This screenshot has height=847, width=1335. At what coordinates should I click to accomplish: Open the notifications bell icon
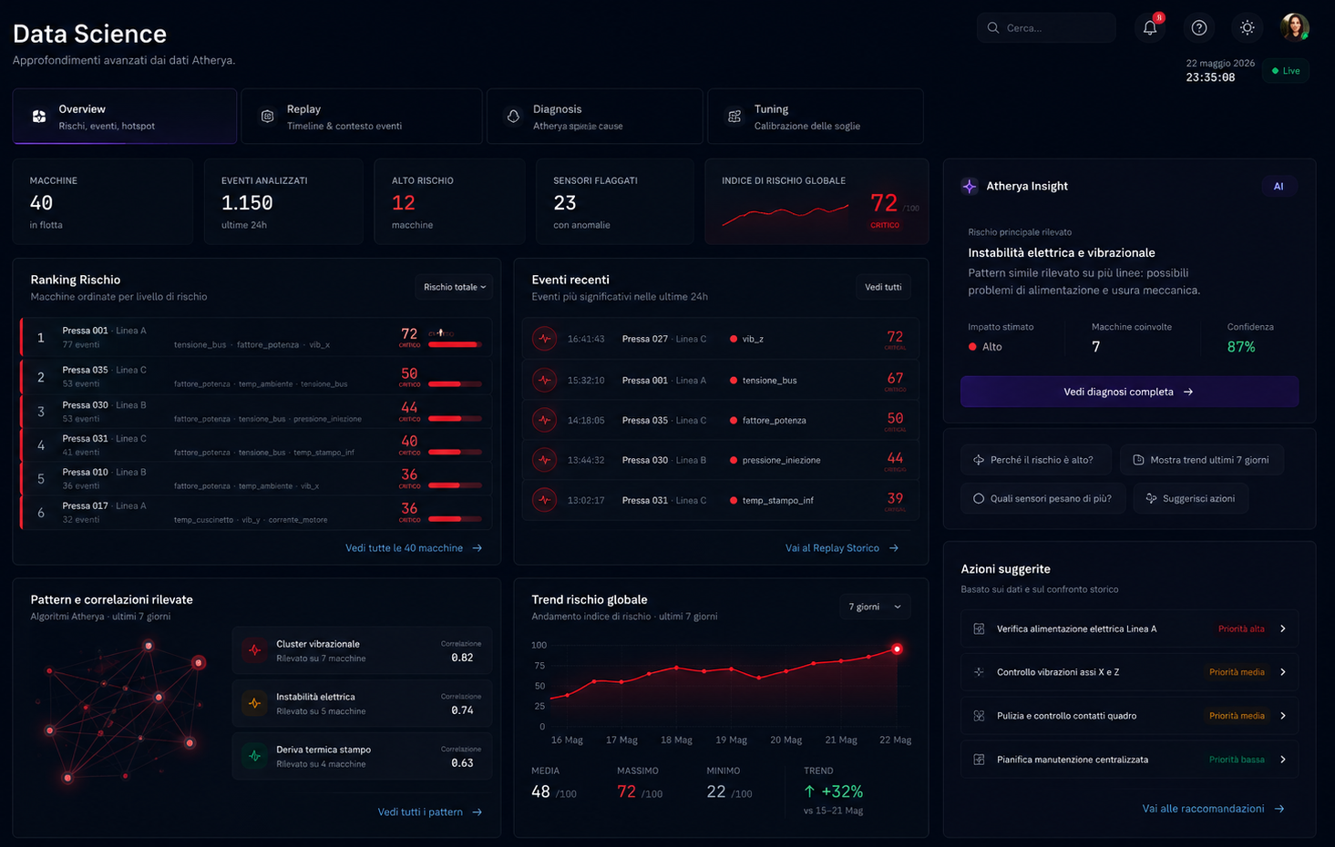1150,28
